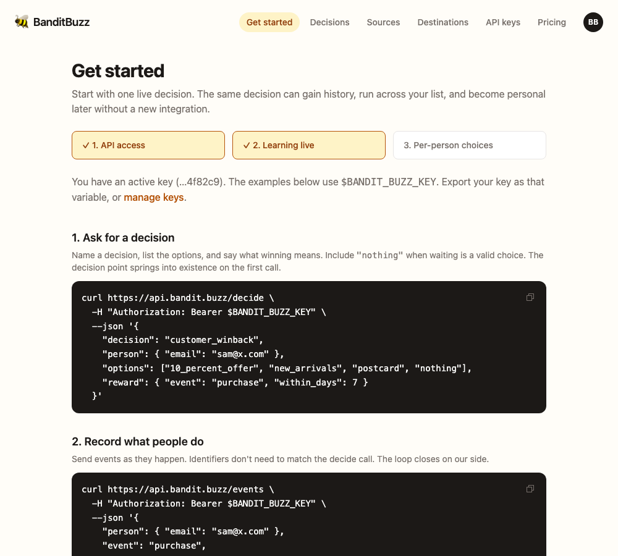The width and height of the screenshot is (618, 556).
Task: Click the "reward" line with within_days
Action: 235,382
